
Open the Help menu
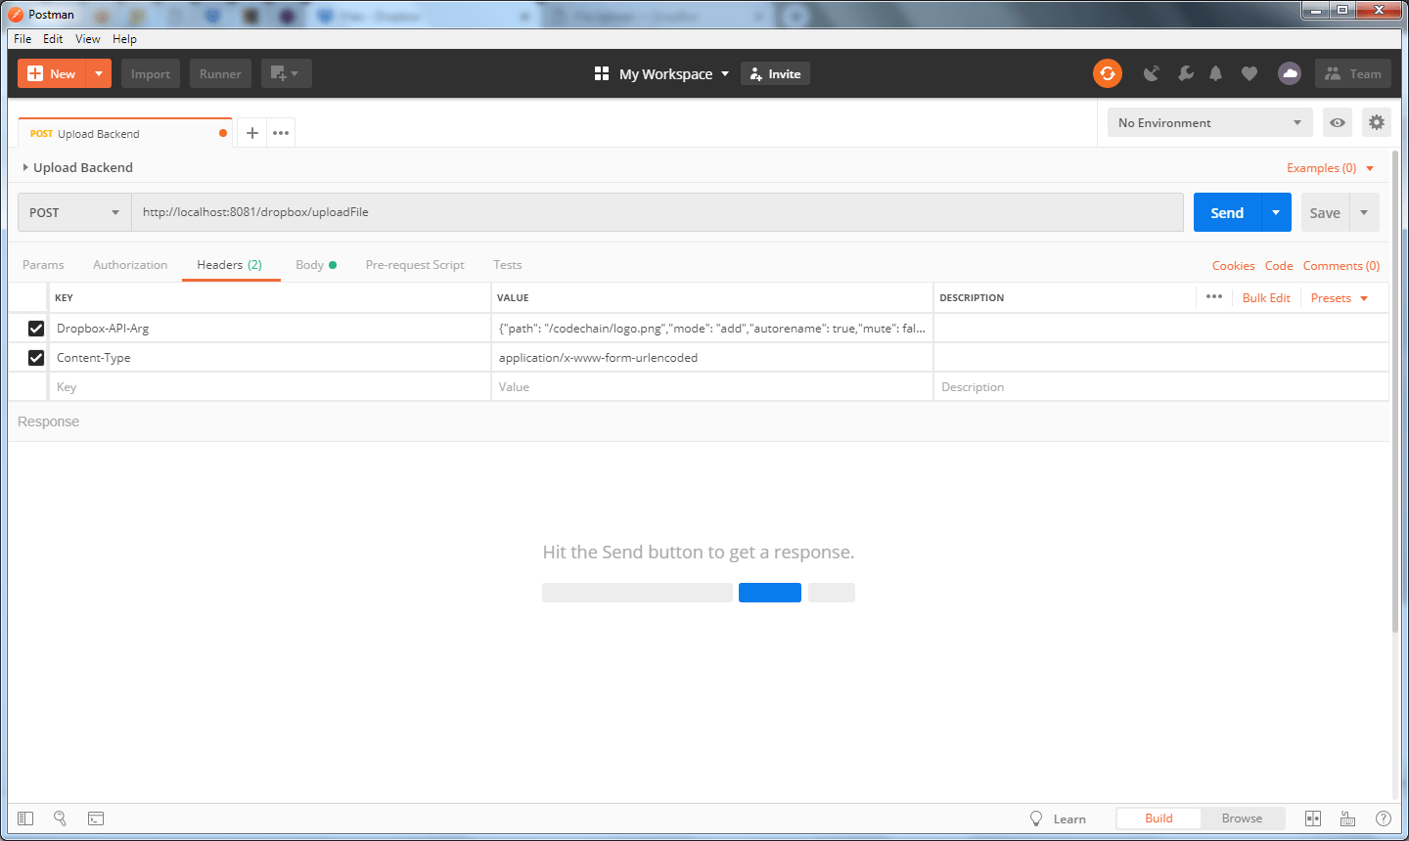124,39
